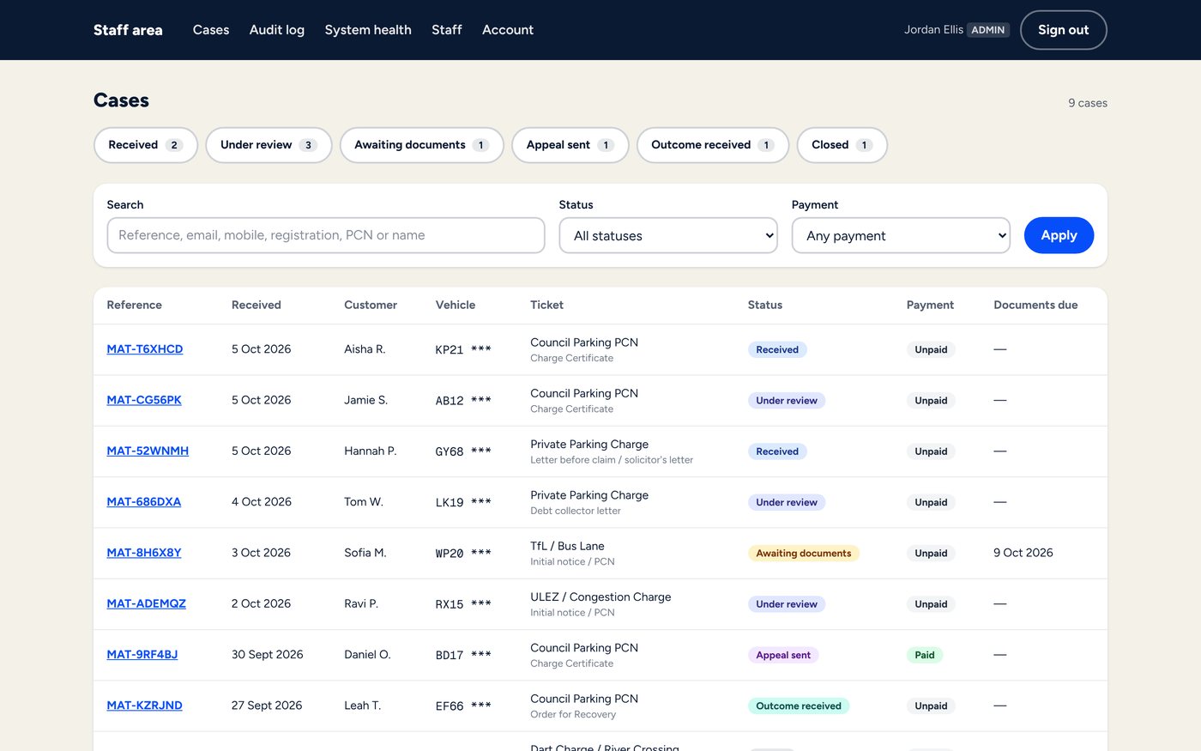
Task: Click the Debt collector letter subtext
Action: coord(576,511)
